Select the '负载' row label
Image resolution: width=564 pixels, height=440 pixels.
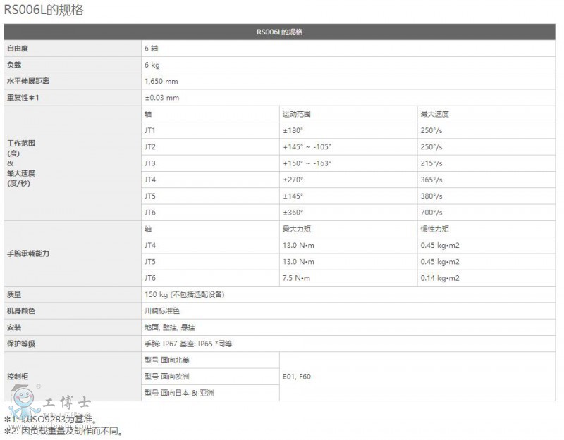[x=14, y=65]
